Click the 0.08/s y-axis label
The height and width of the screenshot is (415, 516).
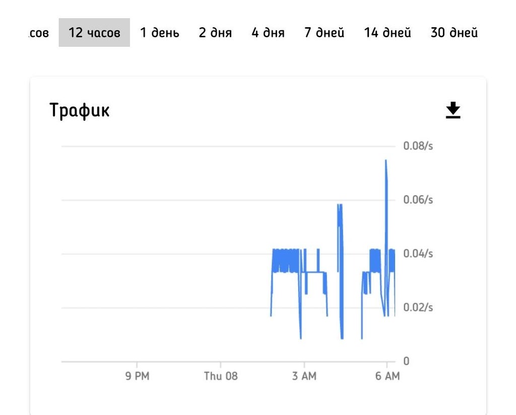point(418,146)
